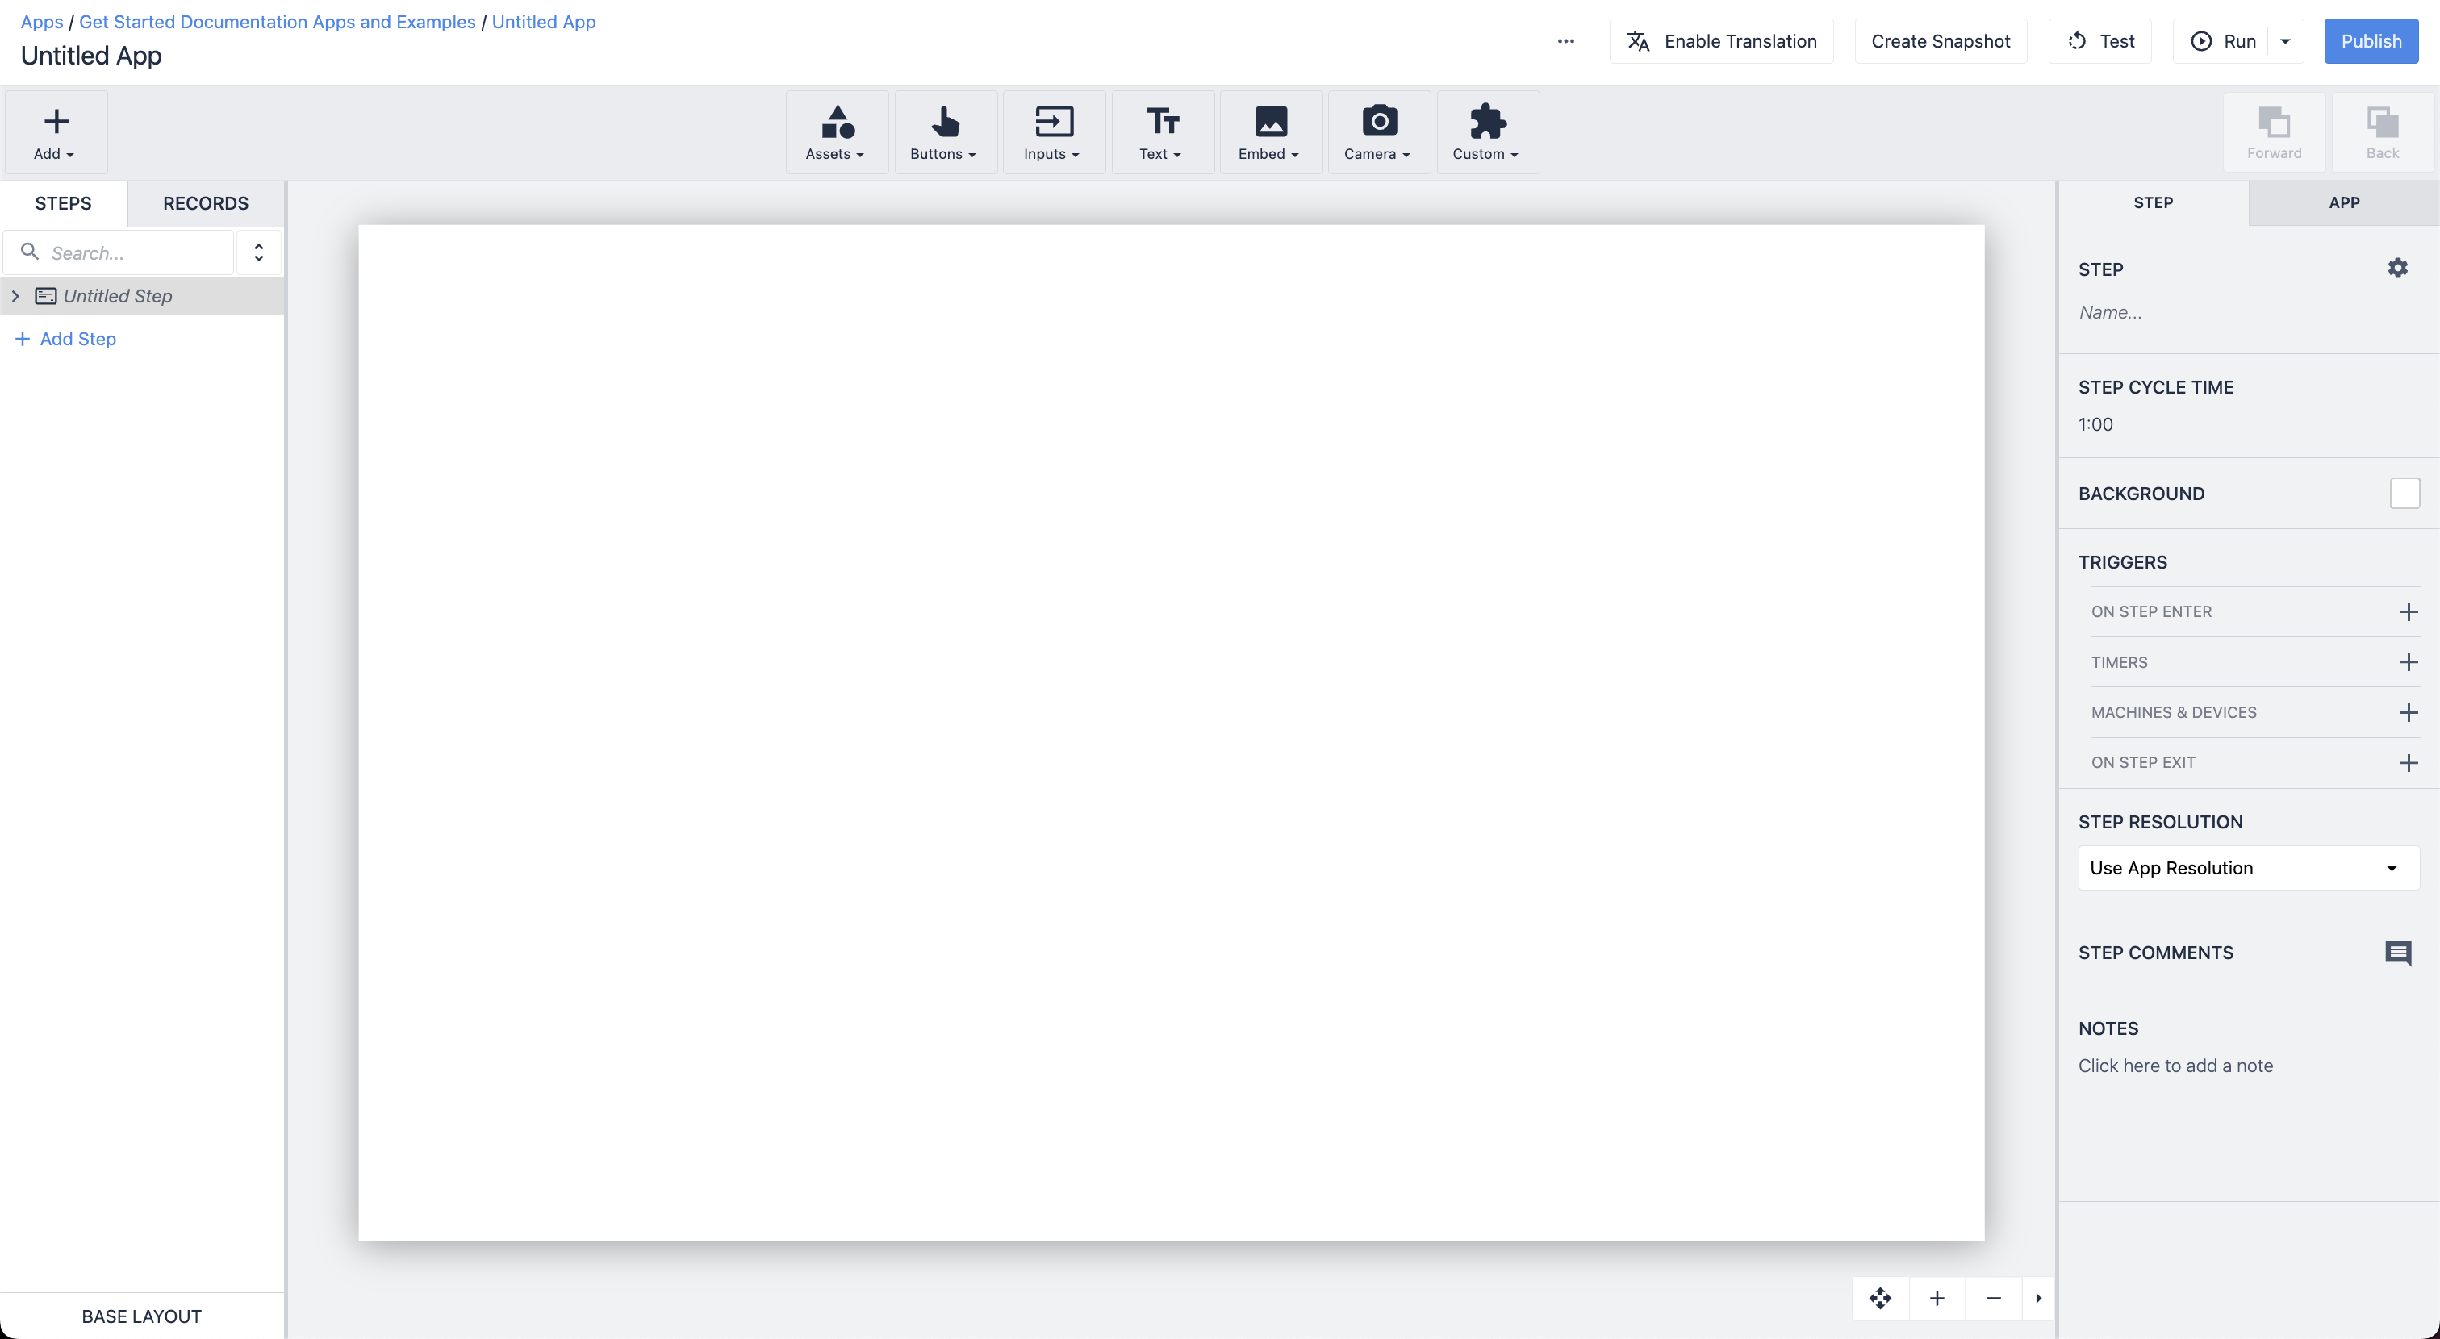Expand the ON STEP ENTER trigger

[2407, 611]
